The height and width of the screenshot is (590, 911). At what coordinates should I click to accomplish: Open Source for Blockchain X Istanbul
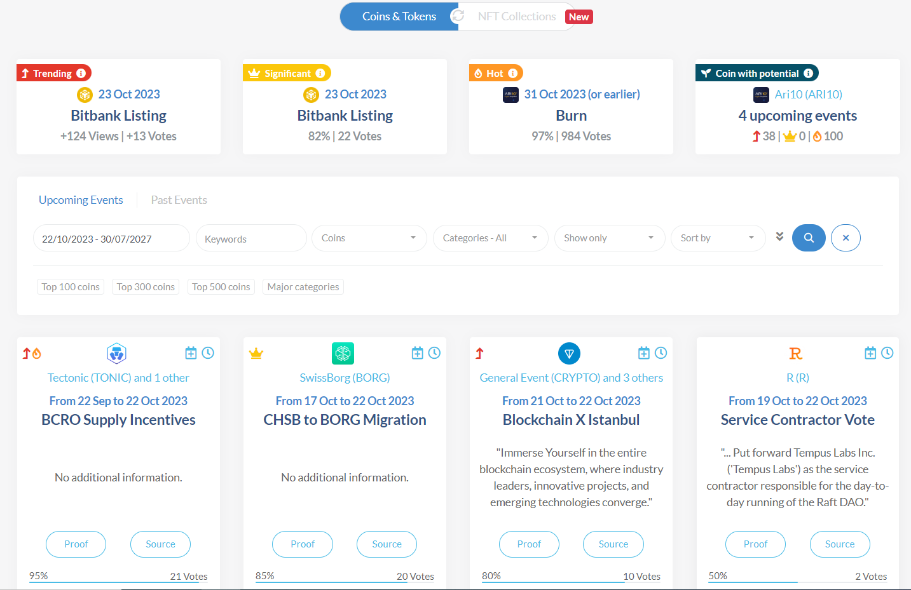coord(613,544)
